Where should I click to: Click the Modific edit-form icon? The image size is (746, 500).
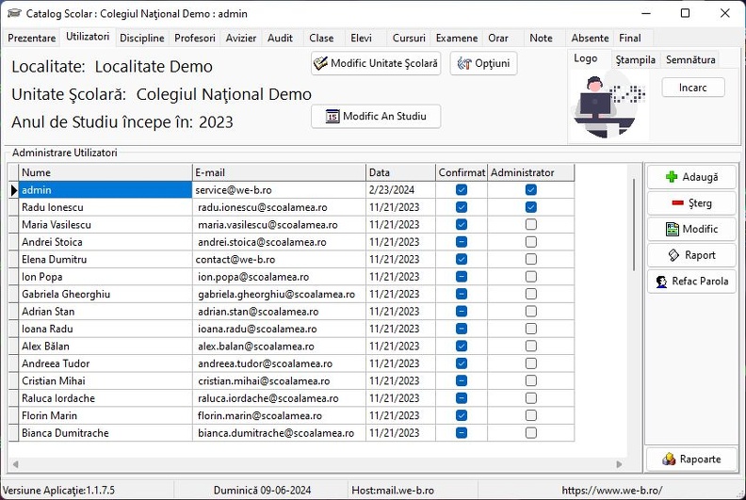pos(672,230)
